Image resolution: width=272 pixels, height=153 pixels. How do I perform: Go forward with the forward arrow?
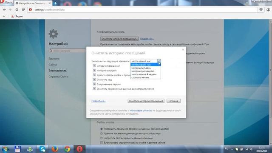10,10
